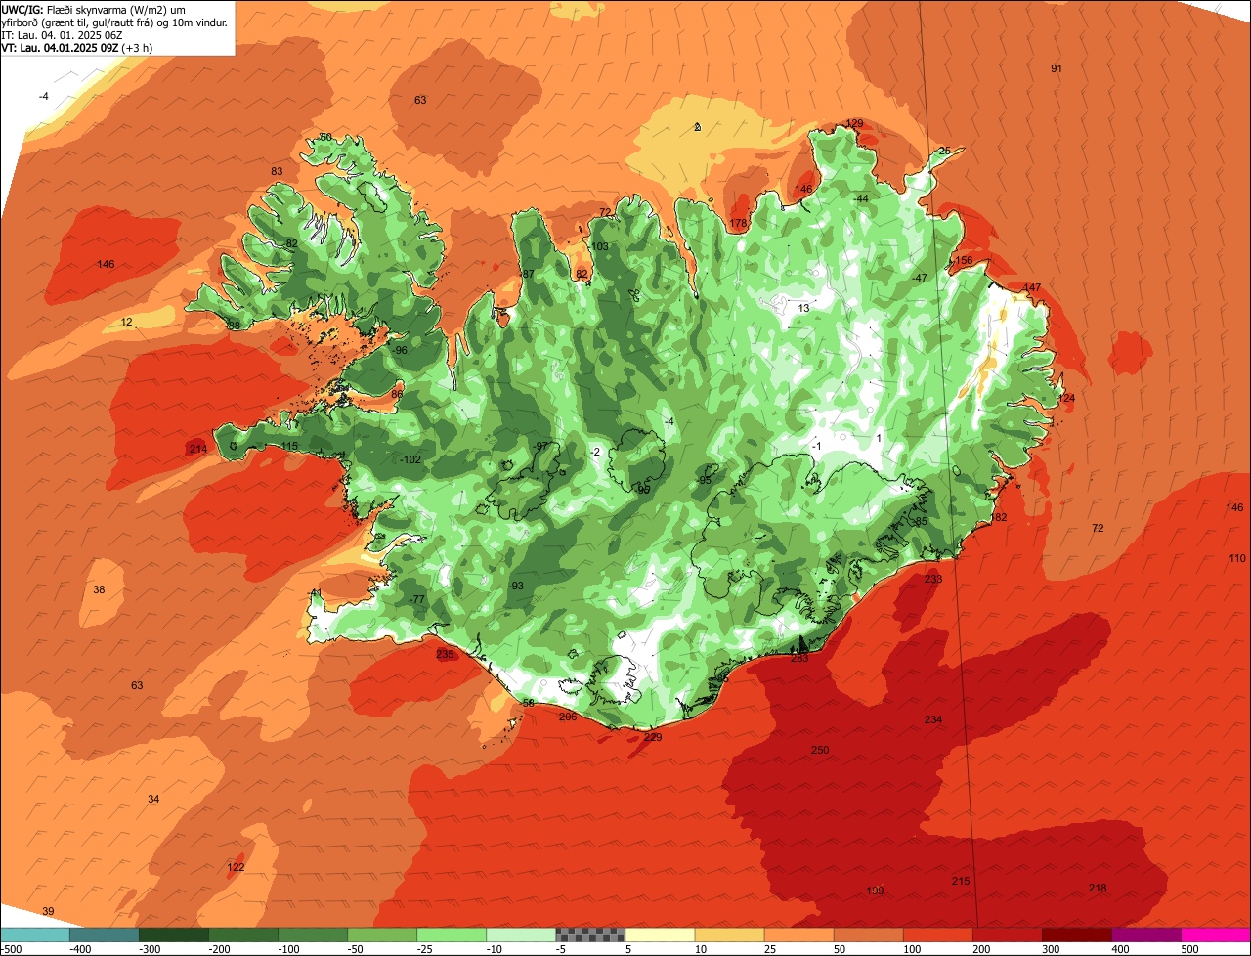Image resolution: width=1251 pixels, height=956 pixels.
Task: Select the checkered legend swatch between -5 and 5
Action: (x=590, y=934)
